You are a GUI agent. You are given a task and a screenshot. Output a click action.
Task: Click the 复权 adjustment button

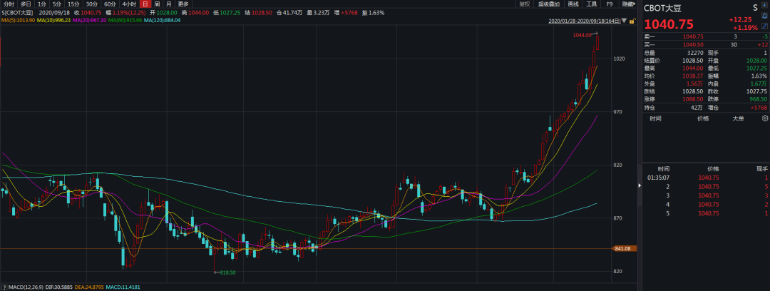[524, 4]
